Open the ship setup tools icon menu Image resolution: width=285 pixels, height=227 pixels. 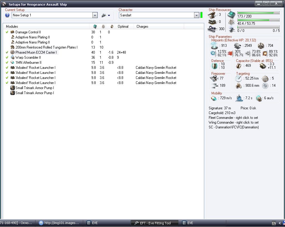[x=104, y=15]
